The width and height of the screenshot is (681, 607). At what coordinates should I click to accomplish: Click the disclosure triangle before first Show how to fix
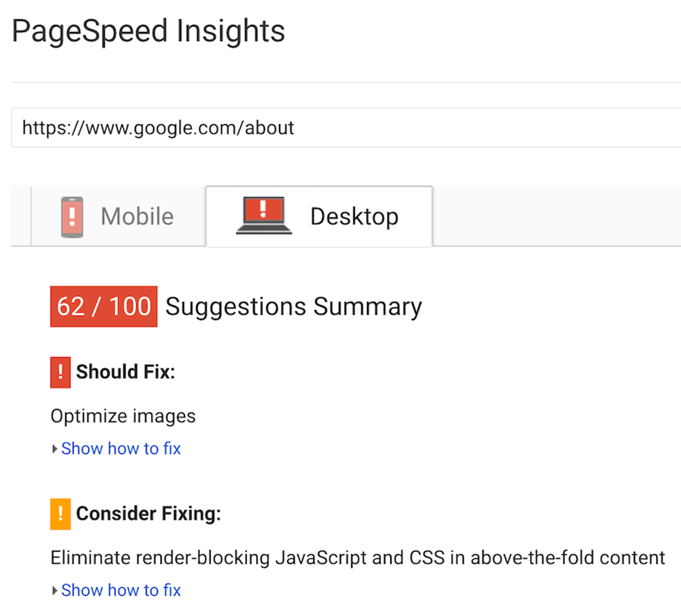point(55,448)
